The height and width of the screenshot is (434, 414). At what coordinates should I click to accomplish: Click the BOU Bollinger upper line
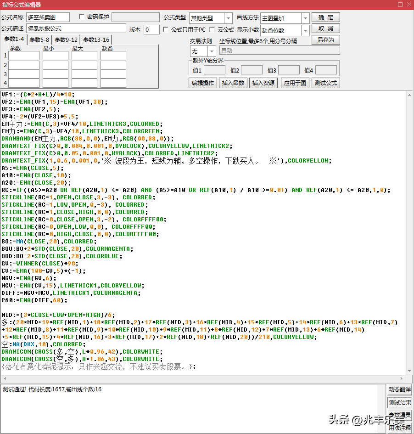pos(67,248)
